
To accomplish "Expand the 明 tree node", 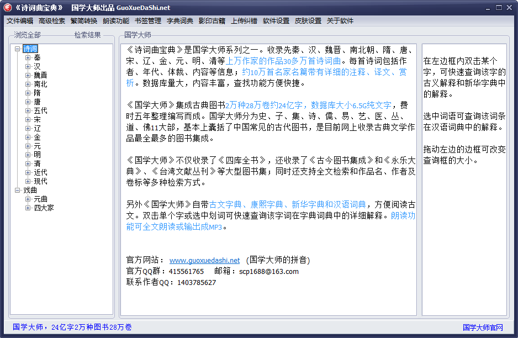I will coord(28,155).
